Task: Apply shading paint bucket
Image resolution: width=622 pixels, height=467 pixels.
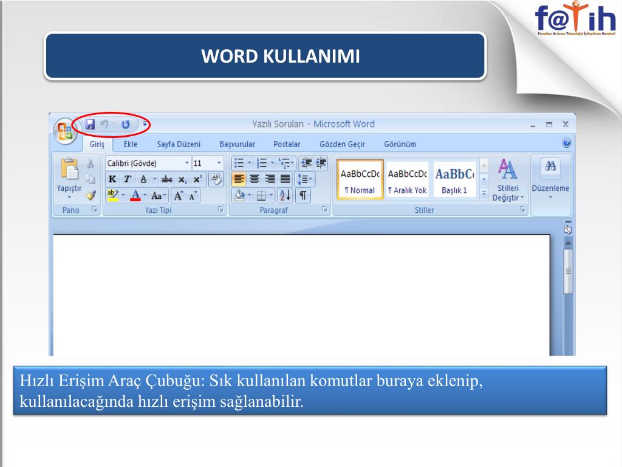Action: [x=239, y=195]
